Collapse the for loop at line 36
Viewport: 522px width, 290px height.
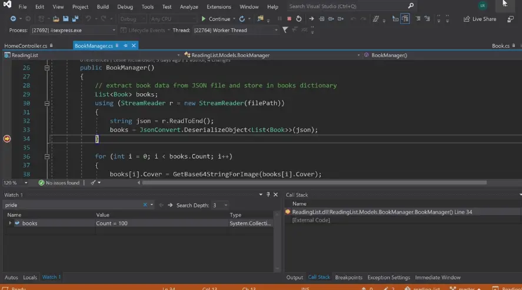click(47, 157)
